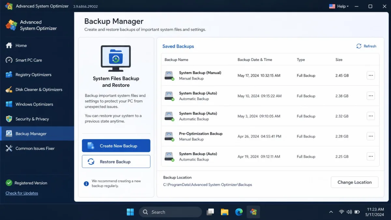
Task: Click the Size column header
Action: coord(339,60)
